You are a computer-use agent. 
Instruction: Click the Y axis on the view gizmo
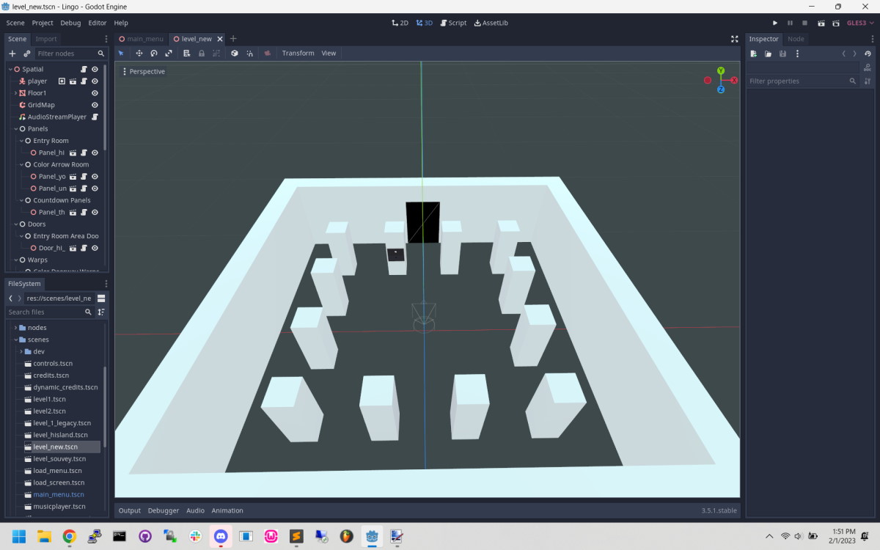coord(721,71)
